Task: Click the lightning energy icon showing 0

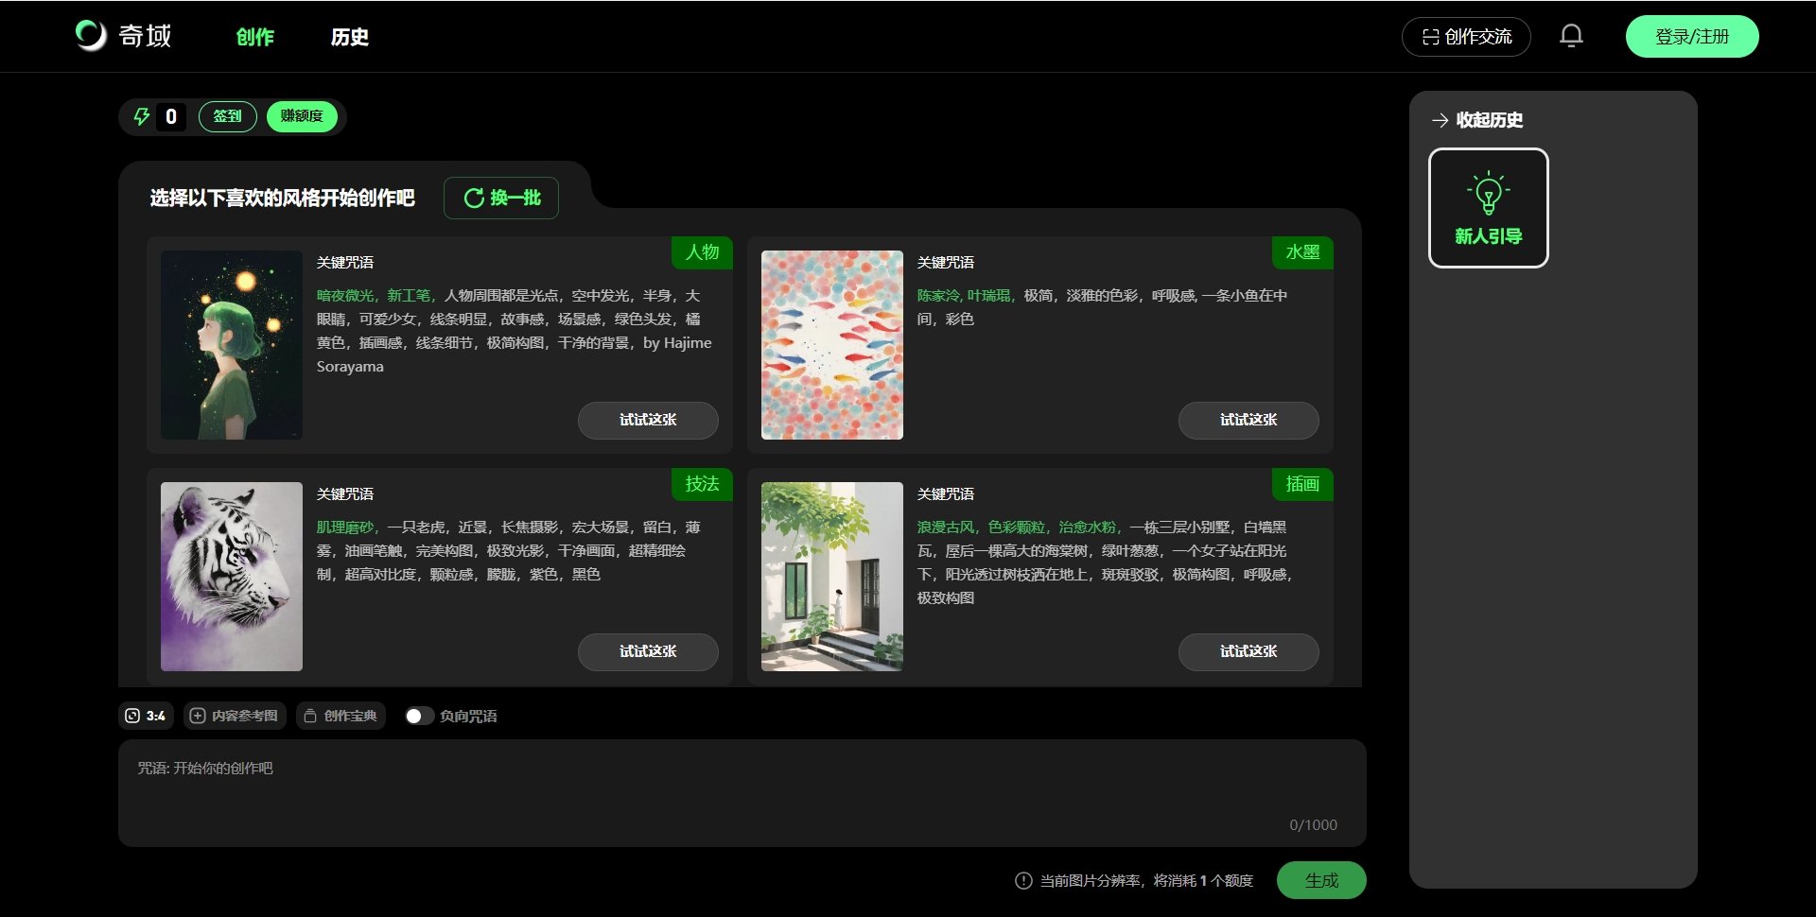Action: point(141,116)
